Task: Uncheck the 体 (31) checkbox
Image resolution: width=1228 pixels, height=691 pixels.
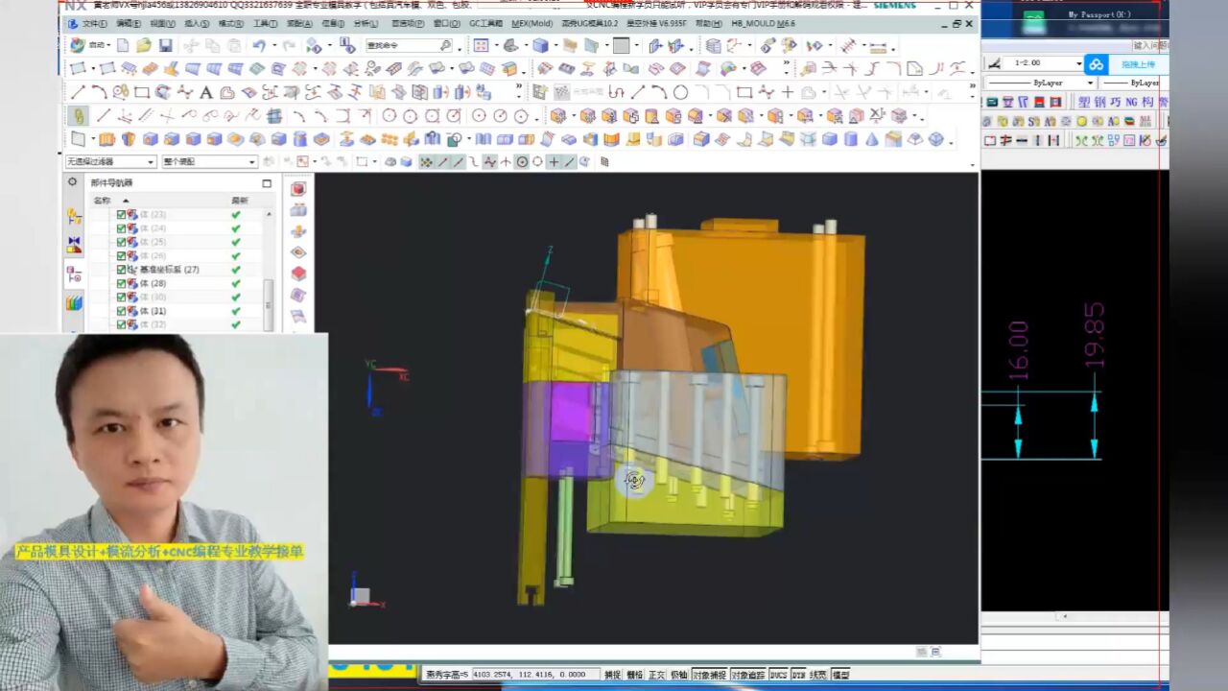Action: 121,311
